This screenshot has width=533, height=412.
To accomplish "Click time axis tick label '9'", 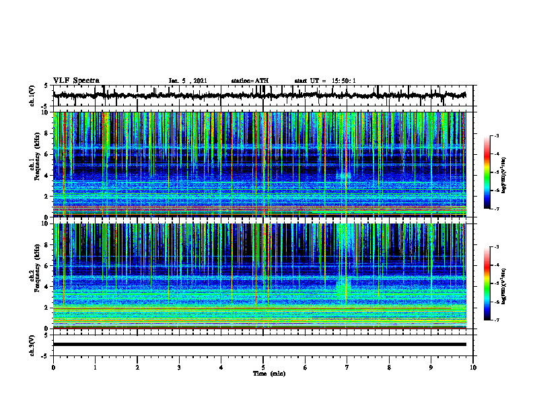I will point(431,368).
